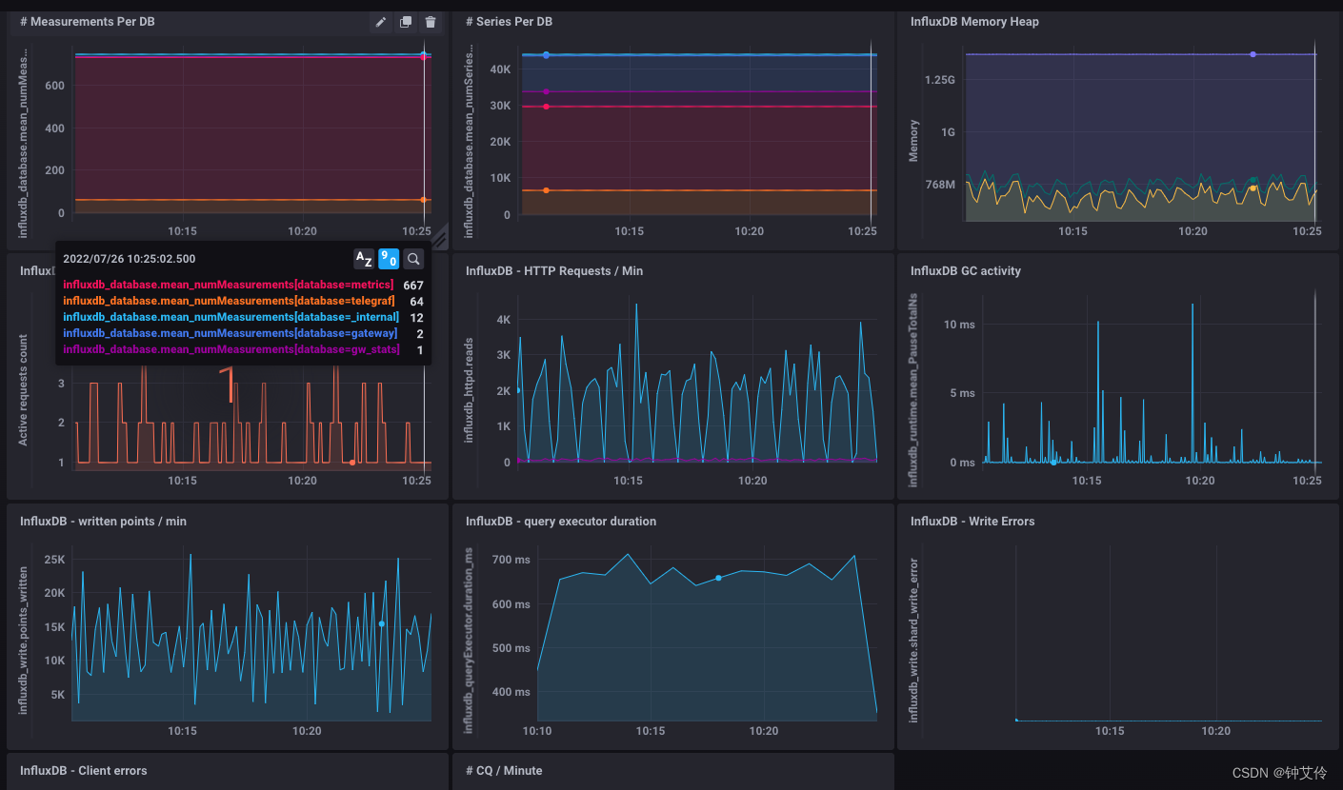Select InfluxDB - query executor duration title

coord(561,522)
